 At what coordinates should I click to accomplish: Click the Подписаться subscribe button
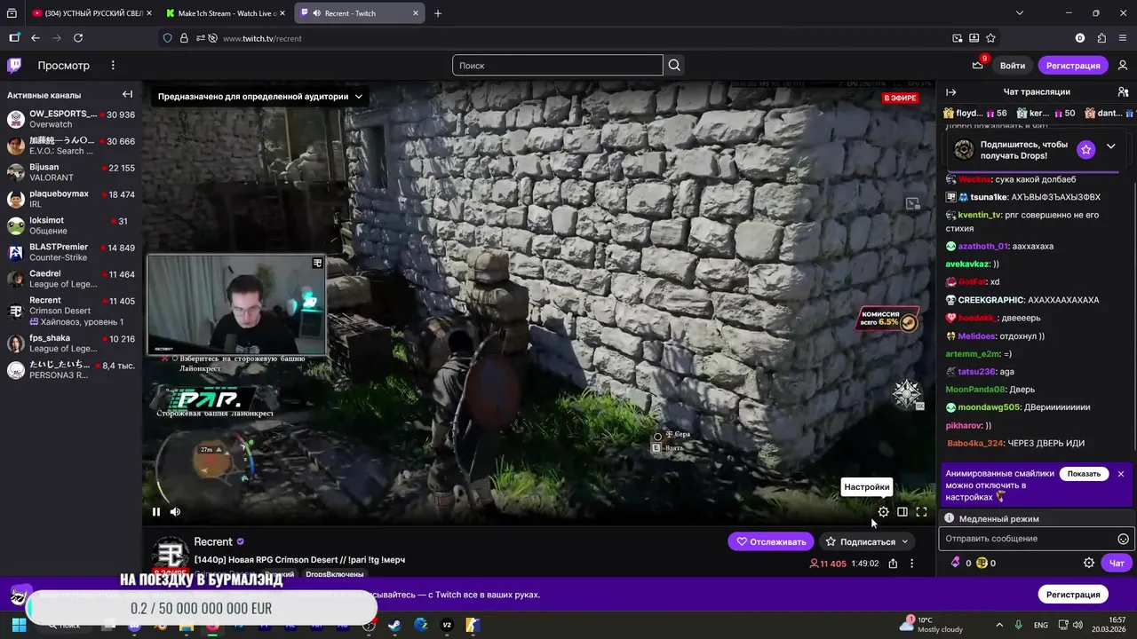coord(860,541)
